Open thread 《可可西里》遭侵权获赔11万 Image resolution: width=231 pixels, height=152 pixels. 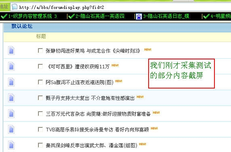(79, 67)
